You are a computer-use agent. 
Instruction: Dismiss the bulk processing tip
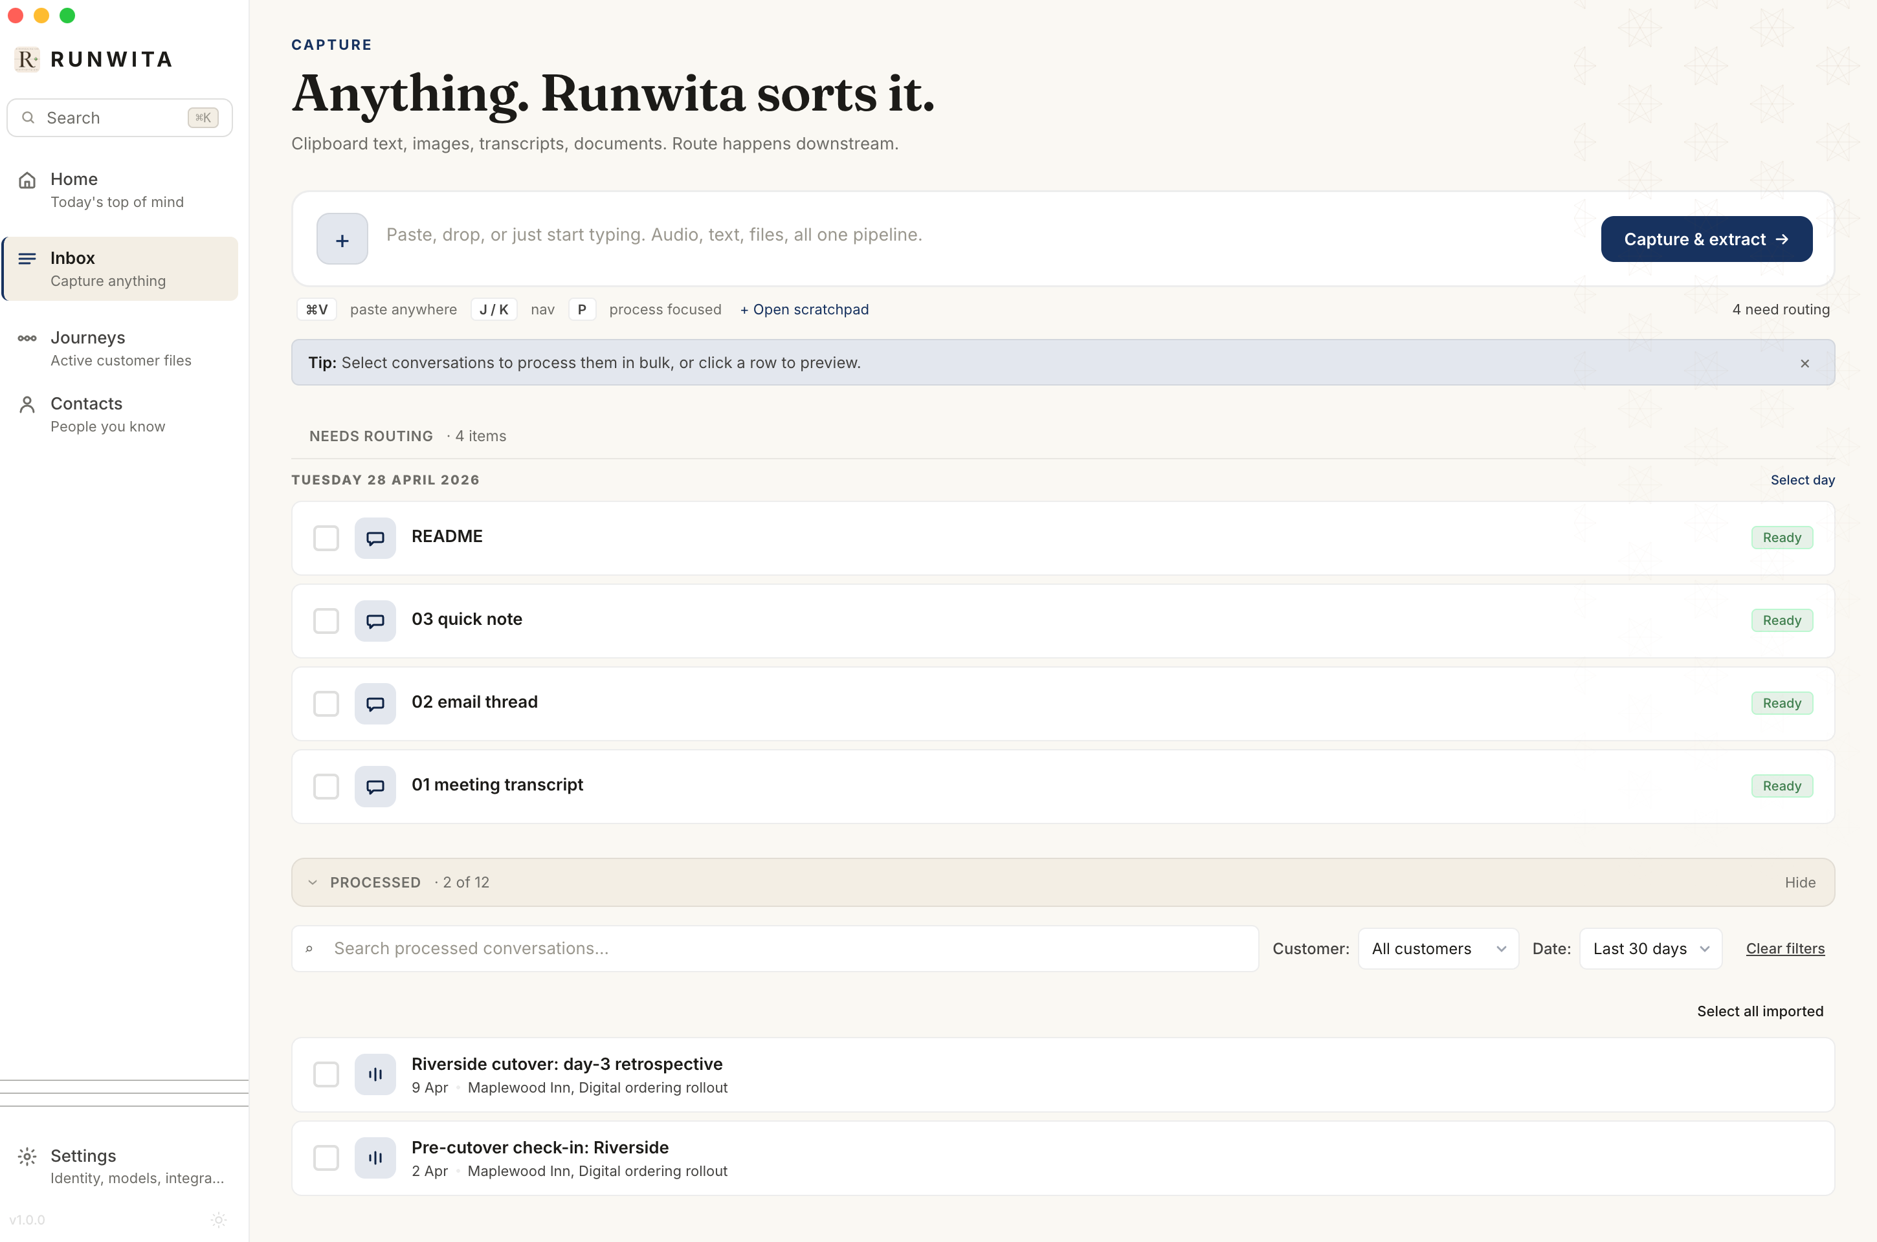click(x=1805, y=363)
